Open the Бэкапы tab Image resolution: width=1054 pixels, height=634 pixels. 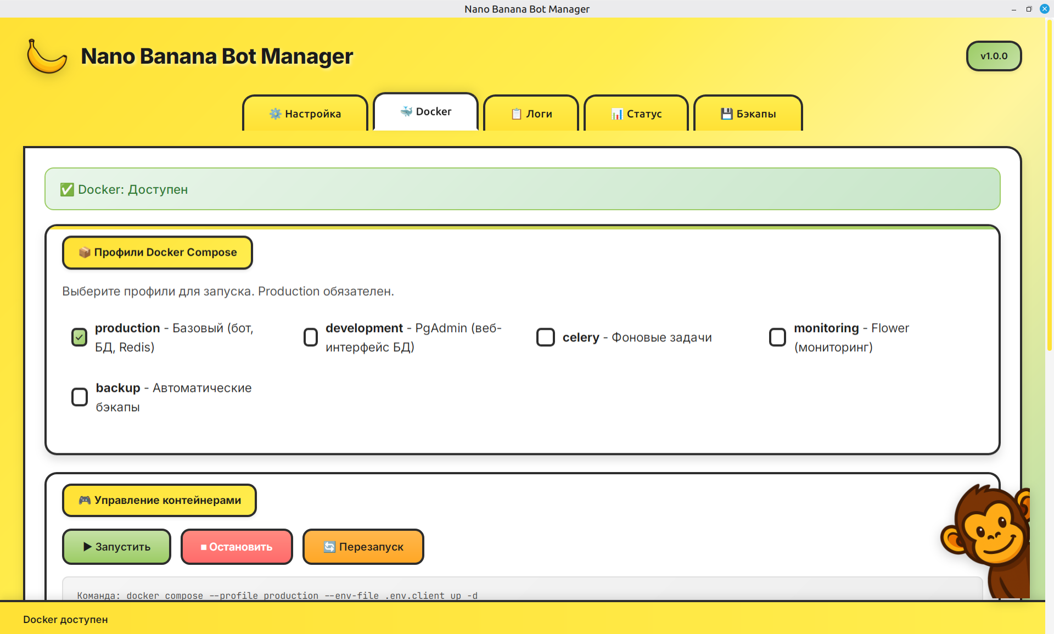pos(748,114)
